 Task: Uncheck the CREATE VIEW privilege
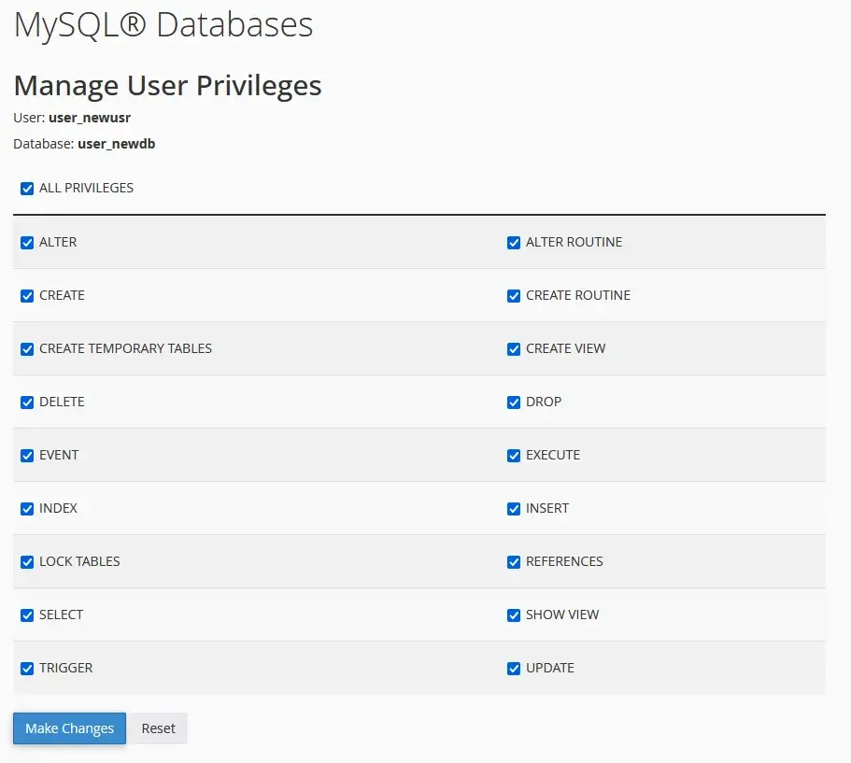513,348
